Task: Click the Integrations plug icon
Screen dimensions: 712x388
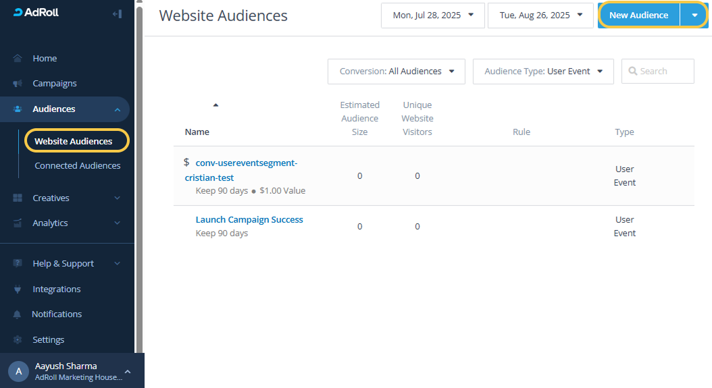Action: click(x=18, y=289)
